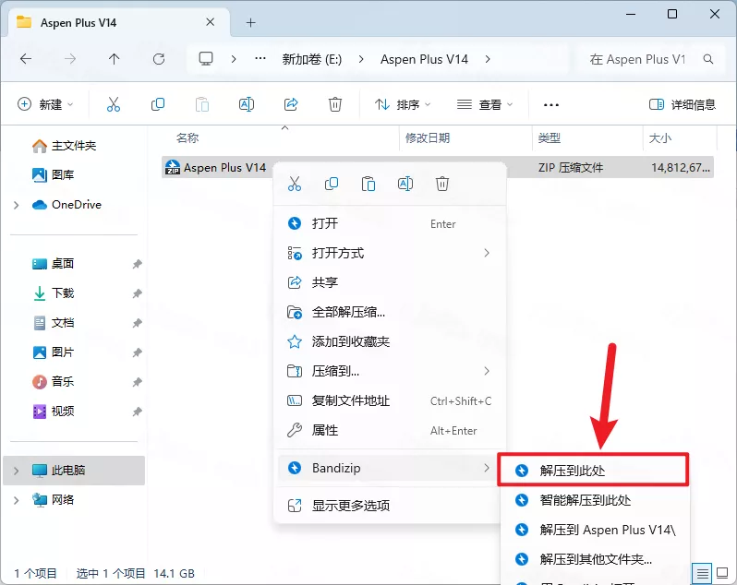Toggle the 详细信息 details pane
The width and height of the screenshot is (737, 585).
coord(683,104)
